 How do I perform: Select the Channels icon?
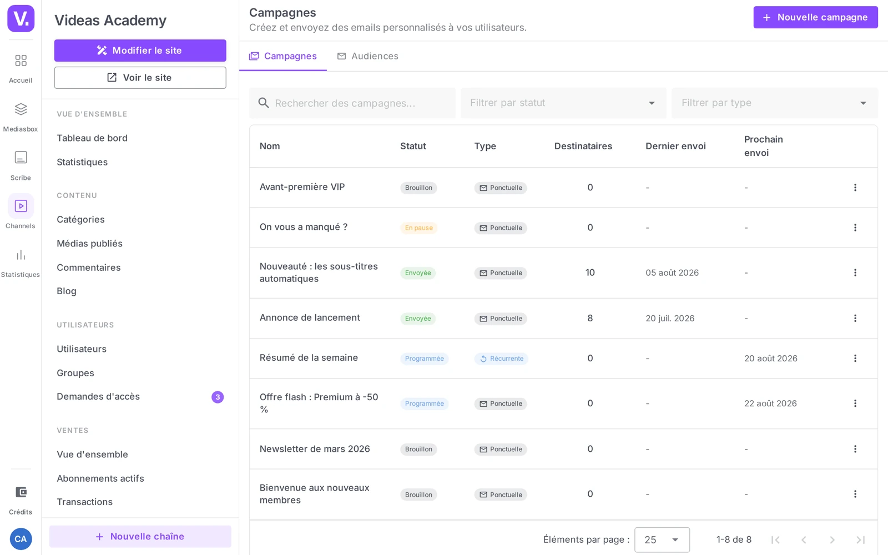tap(21, 206)
